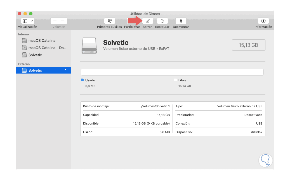The width and height of the screenshot is (290, 190).
Task: Click the 15,13 GB under Libre legend
Action: (x=185, y=86)
